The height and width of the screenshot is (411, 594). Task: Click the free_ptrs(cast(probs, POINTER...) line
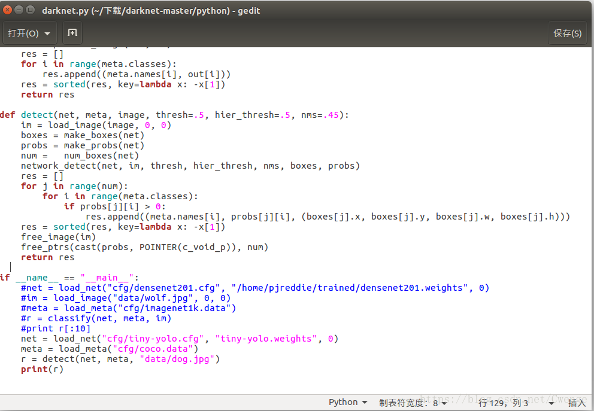[145, 248]
